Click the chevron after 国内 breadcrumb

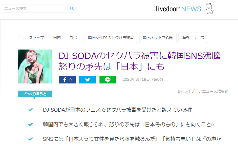click(66, 37)
